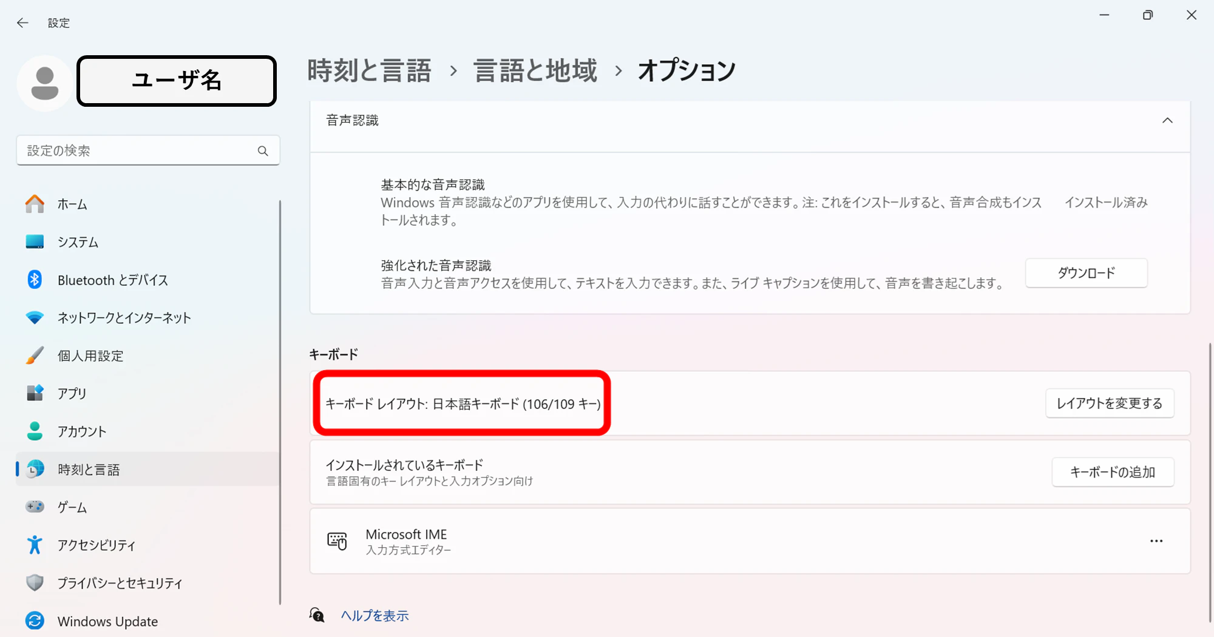
Task: Collapse the 音声認識 section chevron
Action: point(1167,121)
